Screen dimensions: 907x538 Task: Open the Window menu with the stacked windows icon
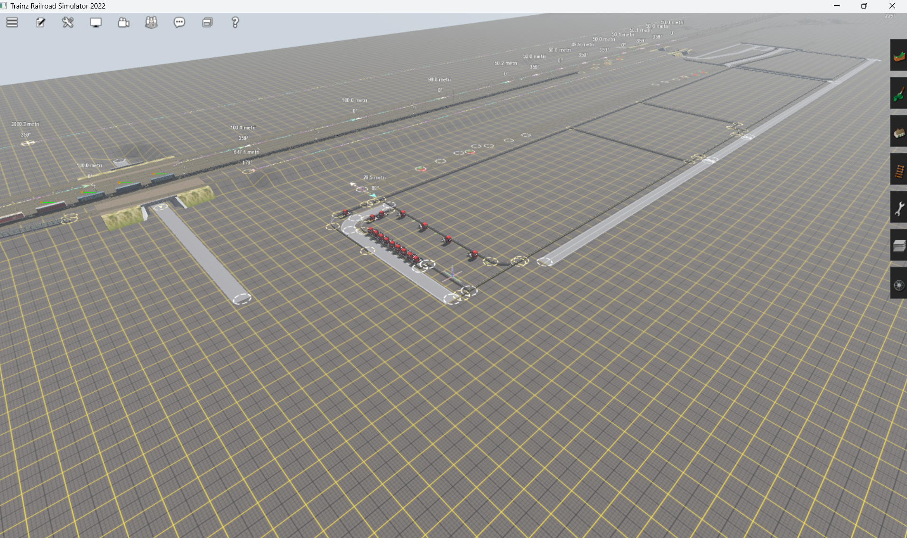point(207,22)
